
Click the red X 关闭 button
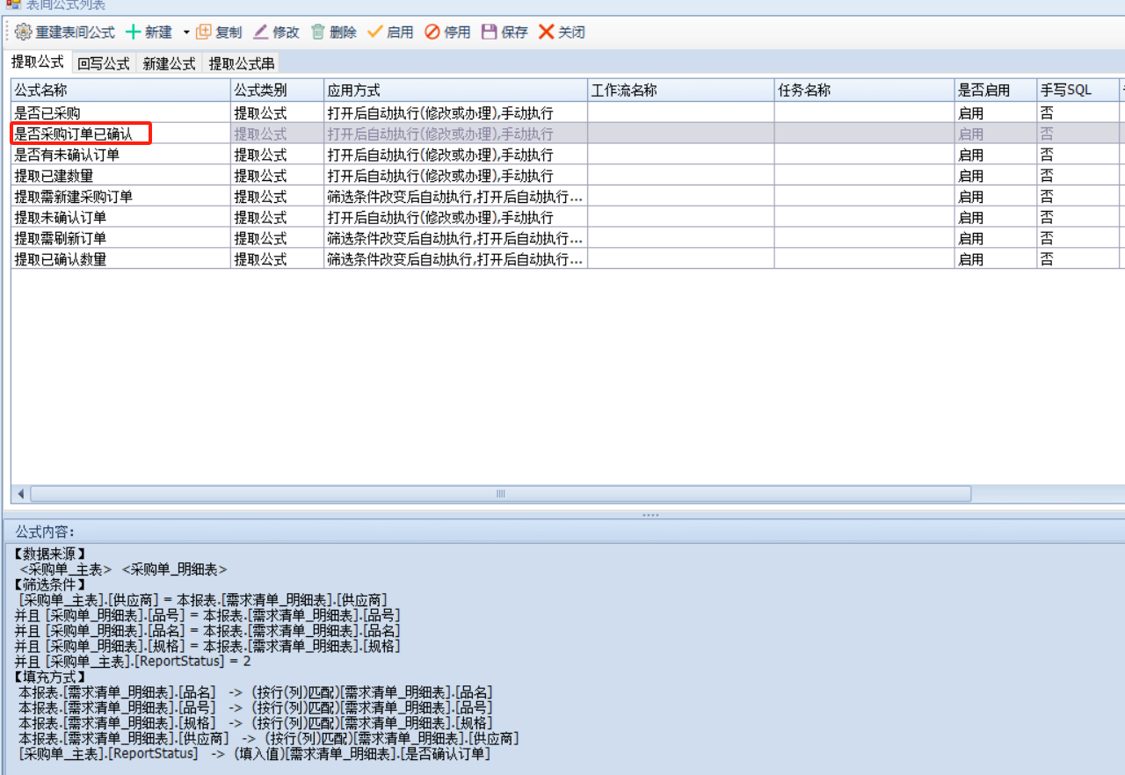pos(547,33)
